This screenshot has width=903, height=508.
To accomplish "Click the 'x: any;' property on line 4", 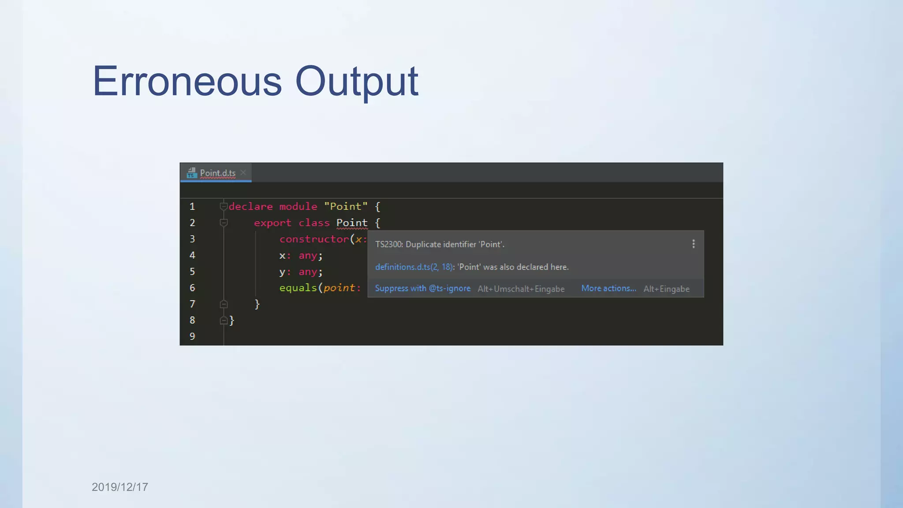I will pyautogui.click(x=301, y=255).
